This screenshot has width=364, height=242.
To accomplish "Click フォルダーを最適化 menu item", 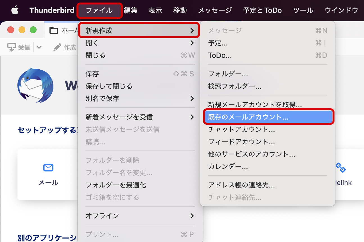I will point(116,185).
